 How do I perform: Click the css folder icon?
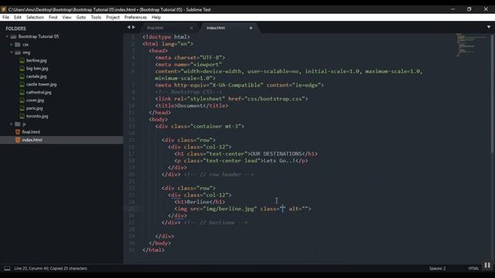coord(18,45)
